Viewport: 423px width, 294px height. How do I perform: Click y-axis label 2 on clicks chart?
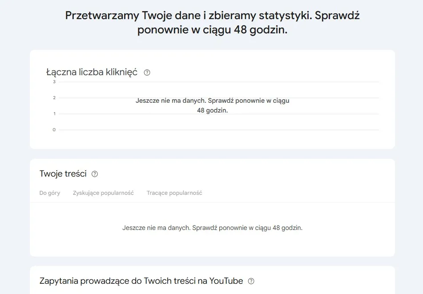(x=54, y=98)
